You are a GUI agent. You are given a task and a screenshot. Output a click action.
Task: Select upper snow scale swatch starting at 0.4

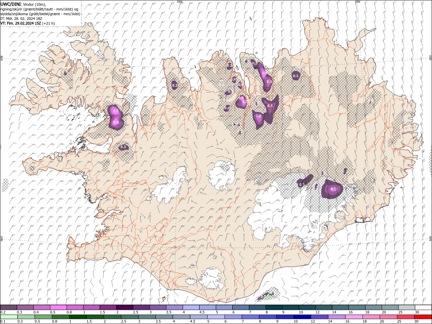[42, 307]
